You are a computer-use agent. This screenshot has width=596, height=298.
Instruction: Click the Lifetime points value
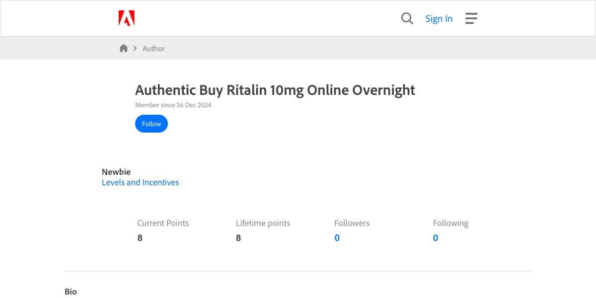[238, 238]
